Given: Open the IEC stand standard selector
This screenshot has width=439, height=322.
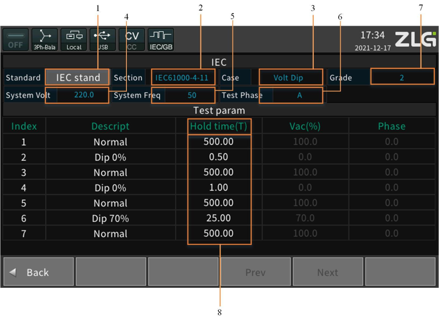Looking at the screenshot, I should [77, 77].
